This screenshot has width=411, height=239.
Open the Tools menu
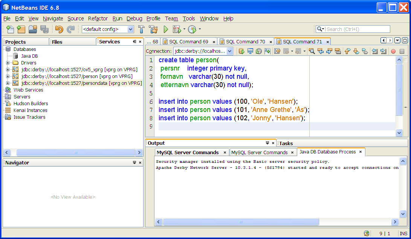point(189,18)
